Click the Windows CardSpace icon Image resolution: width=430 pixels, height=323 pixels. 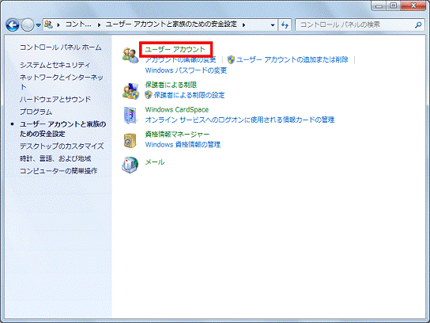click(x=130, y=116)
